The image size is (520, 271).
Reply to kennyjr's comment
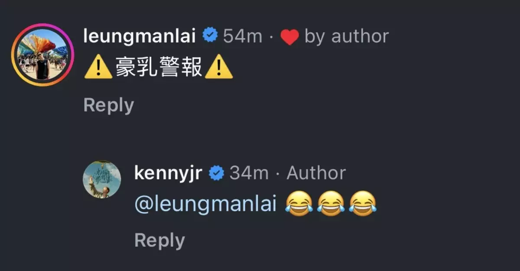[x=160, y=241]
